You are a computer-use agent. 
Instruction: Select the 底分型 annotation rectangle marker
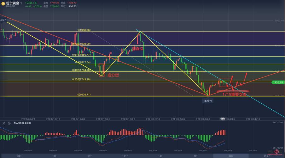(102, 70)
